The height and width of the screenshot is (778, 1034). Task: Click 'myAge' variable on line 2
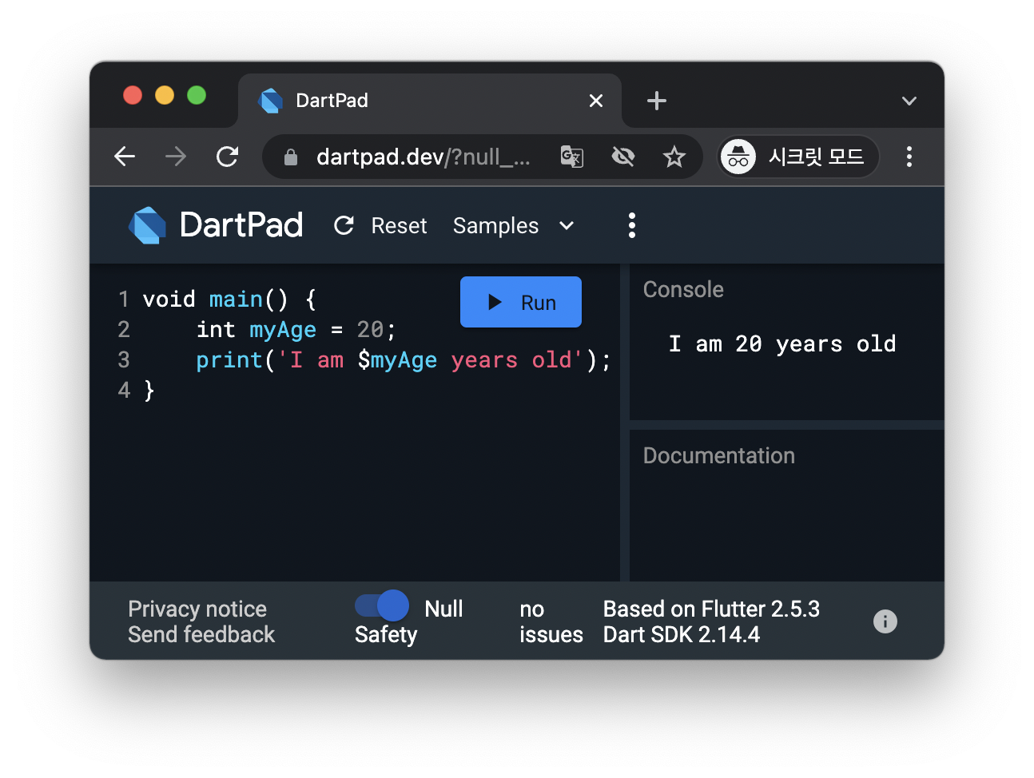283,330
